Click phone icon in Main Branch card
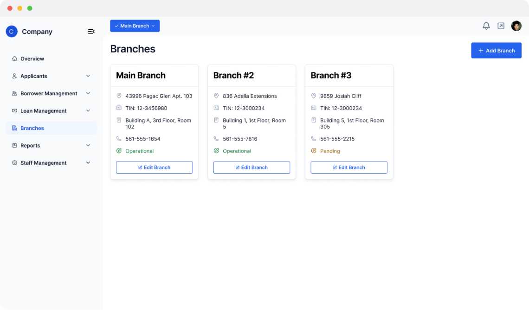529x310 pixels. (x=119, y=139)
